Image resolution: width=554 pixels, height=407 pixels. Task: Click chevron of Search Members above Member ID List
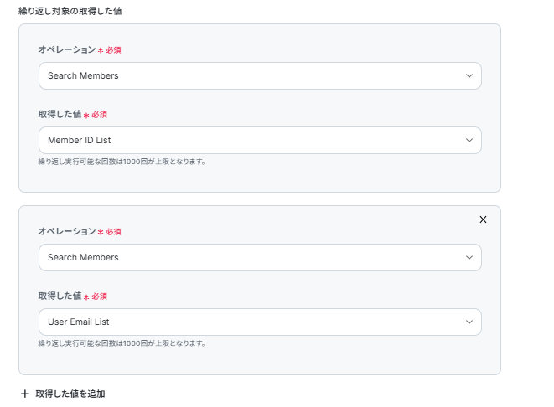(469, 75)
